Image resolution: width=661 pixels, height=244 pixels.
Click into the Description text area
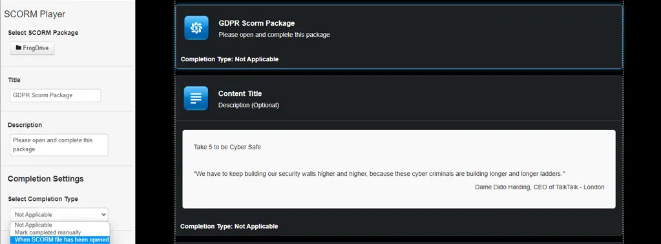click(x=59, y=145)
